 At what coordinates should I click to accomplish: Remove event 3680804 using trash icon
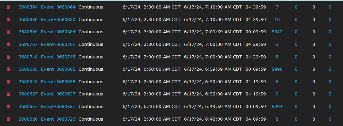pos(8,32)
